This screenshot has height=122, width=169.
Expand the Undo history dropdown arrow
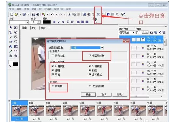pyautogui.click(x=57, y=14)
